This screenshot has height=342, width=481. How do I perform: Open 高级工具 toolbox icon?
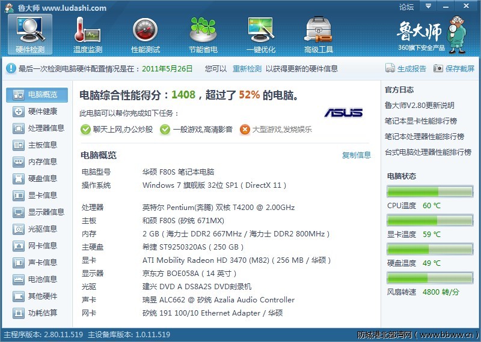(319, 34)
